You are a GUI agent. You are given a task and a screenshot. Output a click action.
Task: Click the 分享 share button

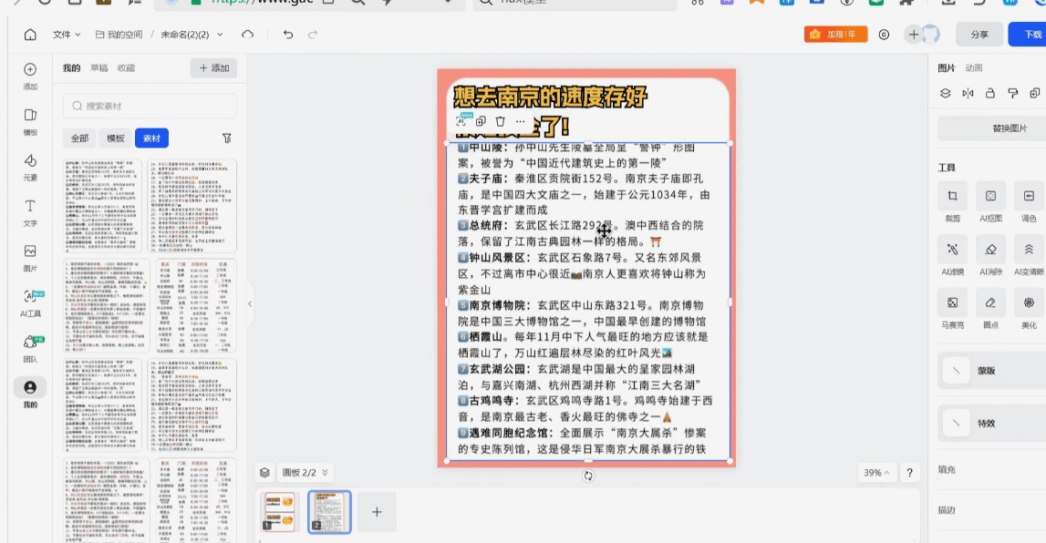979,35
